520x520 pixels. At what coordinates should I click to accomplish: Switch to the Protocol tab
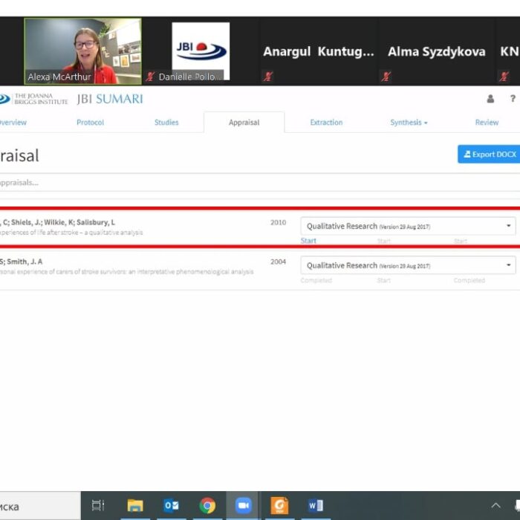[x=91, y=123]
